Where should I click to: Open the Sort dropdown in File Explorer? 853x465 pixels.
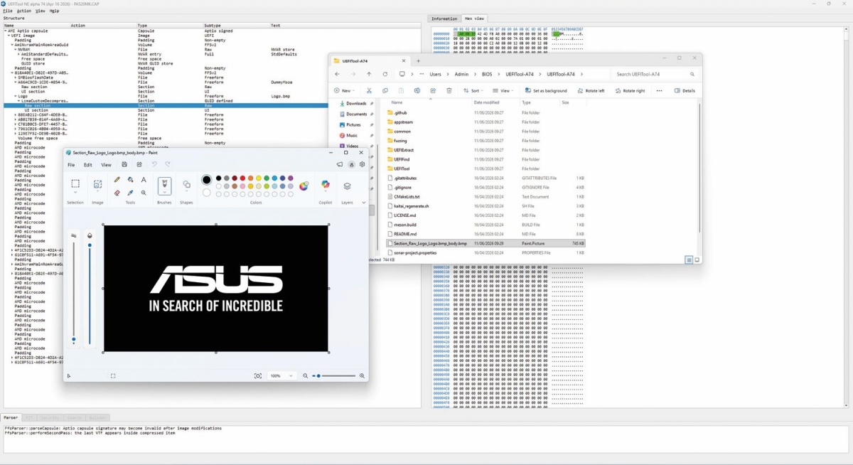473,90
